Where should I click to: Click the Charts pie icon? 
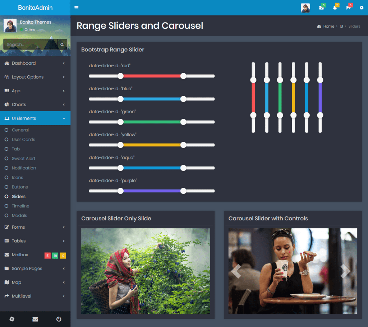7,104
